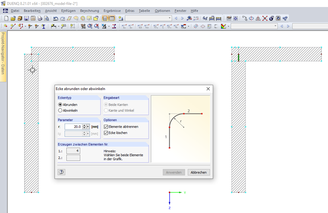The width and height of the screenshot is (328, 213).
Task: Expand the polygon tool dropdown arrow
Action: coord(25,26)
